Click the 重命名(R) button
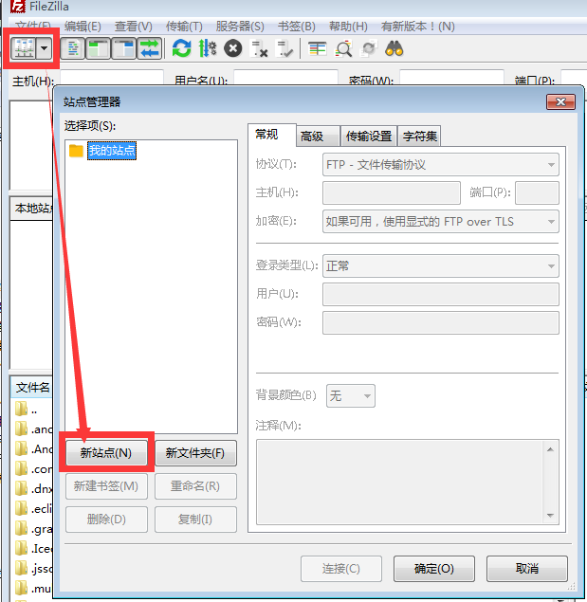Viewport: 587px width, 602px height. coord(195,486)
